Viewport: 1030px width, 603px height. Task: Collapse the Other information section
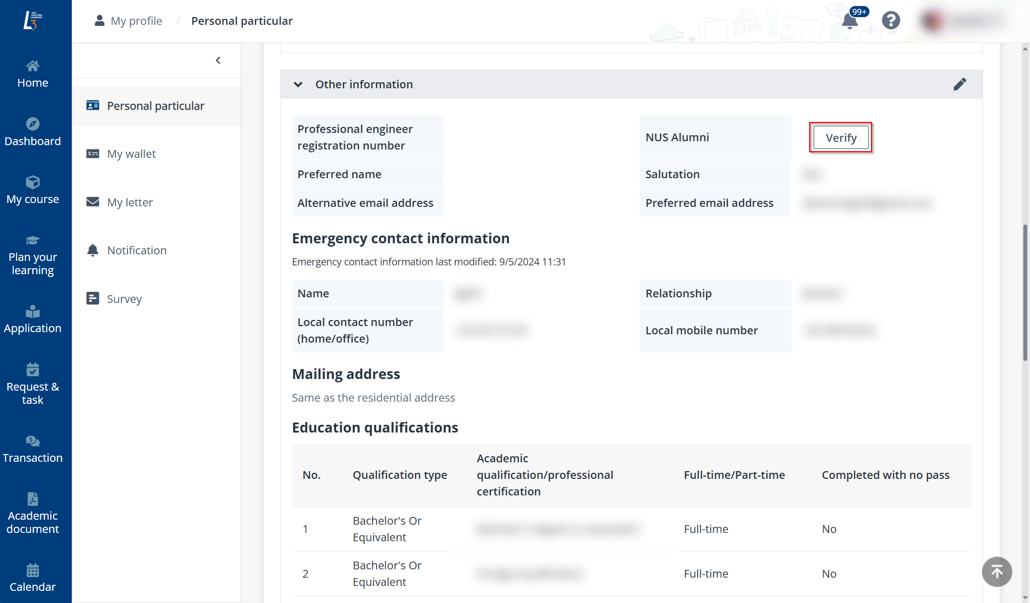click(x=298, y=84)
